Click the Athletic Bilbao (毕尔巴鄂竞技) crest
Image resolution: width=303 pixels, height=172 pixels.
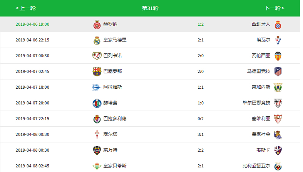coord(278,103)
